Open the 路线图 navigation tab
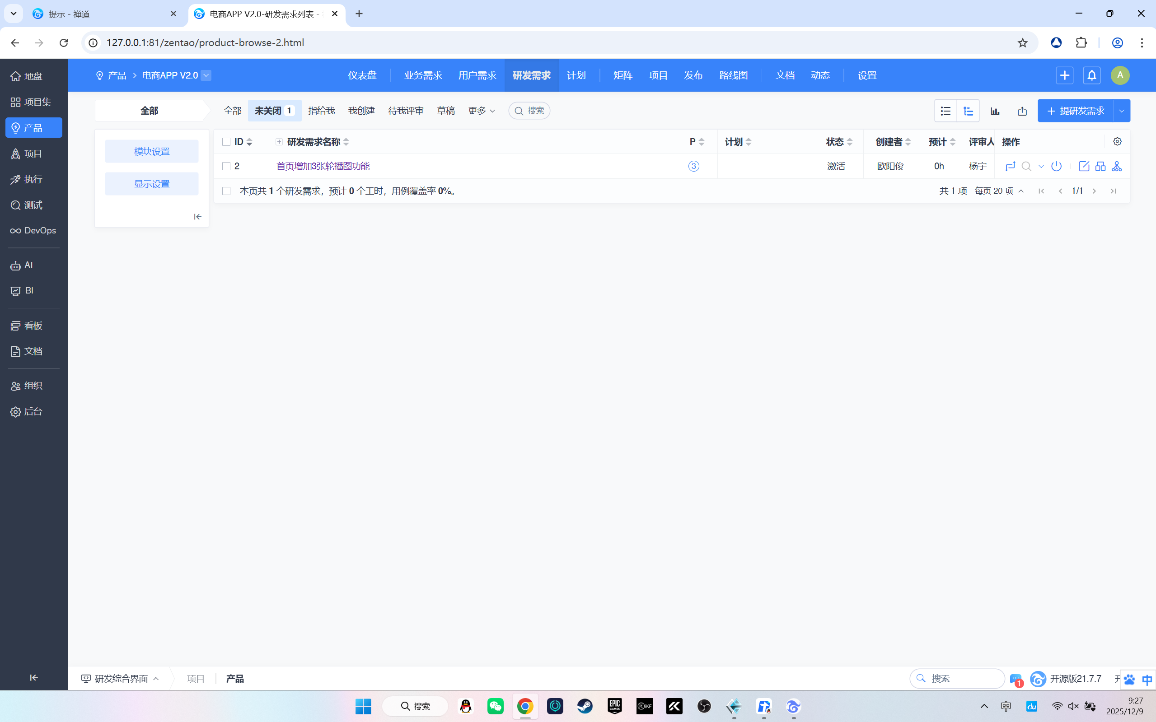The width and height of the screenshot is (1156, 722). 733,75
